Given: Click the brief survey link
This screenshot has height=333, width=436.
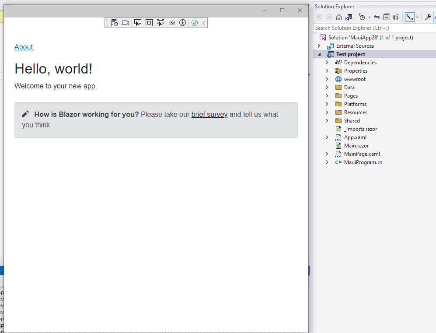Looking at the screenshot, I should 209,114.
